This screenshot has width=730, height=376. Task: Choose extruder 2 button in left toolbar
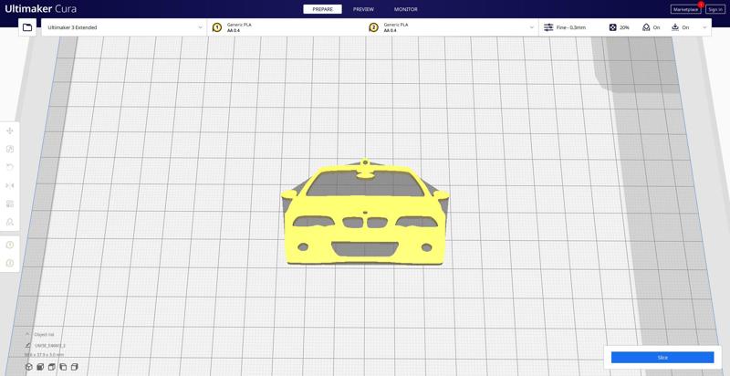[x=10, y=264]
